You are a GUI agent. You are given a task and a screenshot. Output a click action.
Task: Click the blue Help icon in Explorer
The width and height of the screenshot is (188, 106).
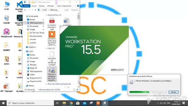(78, 6)
